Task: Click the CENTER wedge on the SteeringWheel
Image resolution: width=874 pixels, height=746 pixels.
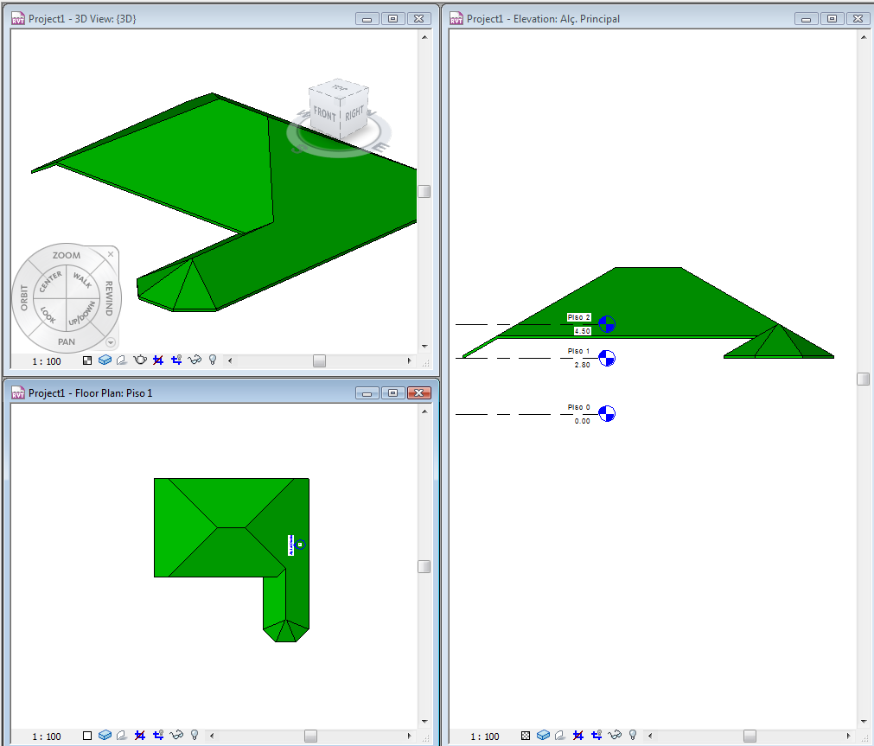Action: pyautogui.click(x=50, y=282)
